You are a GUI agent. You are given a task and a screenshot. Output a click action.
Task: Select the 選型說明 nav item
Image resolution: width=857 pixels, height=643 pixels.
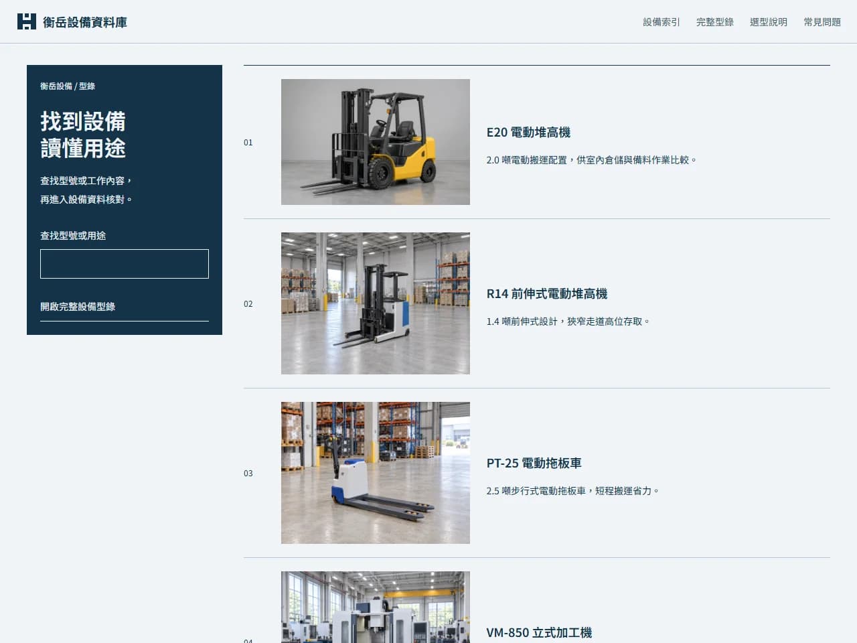pos(769,22)
